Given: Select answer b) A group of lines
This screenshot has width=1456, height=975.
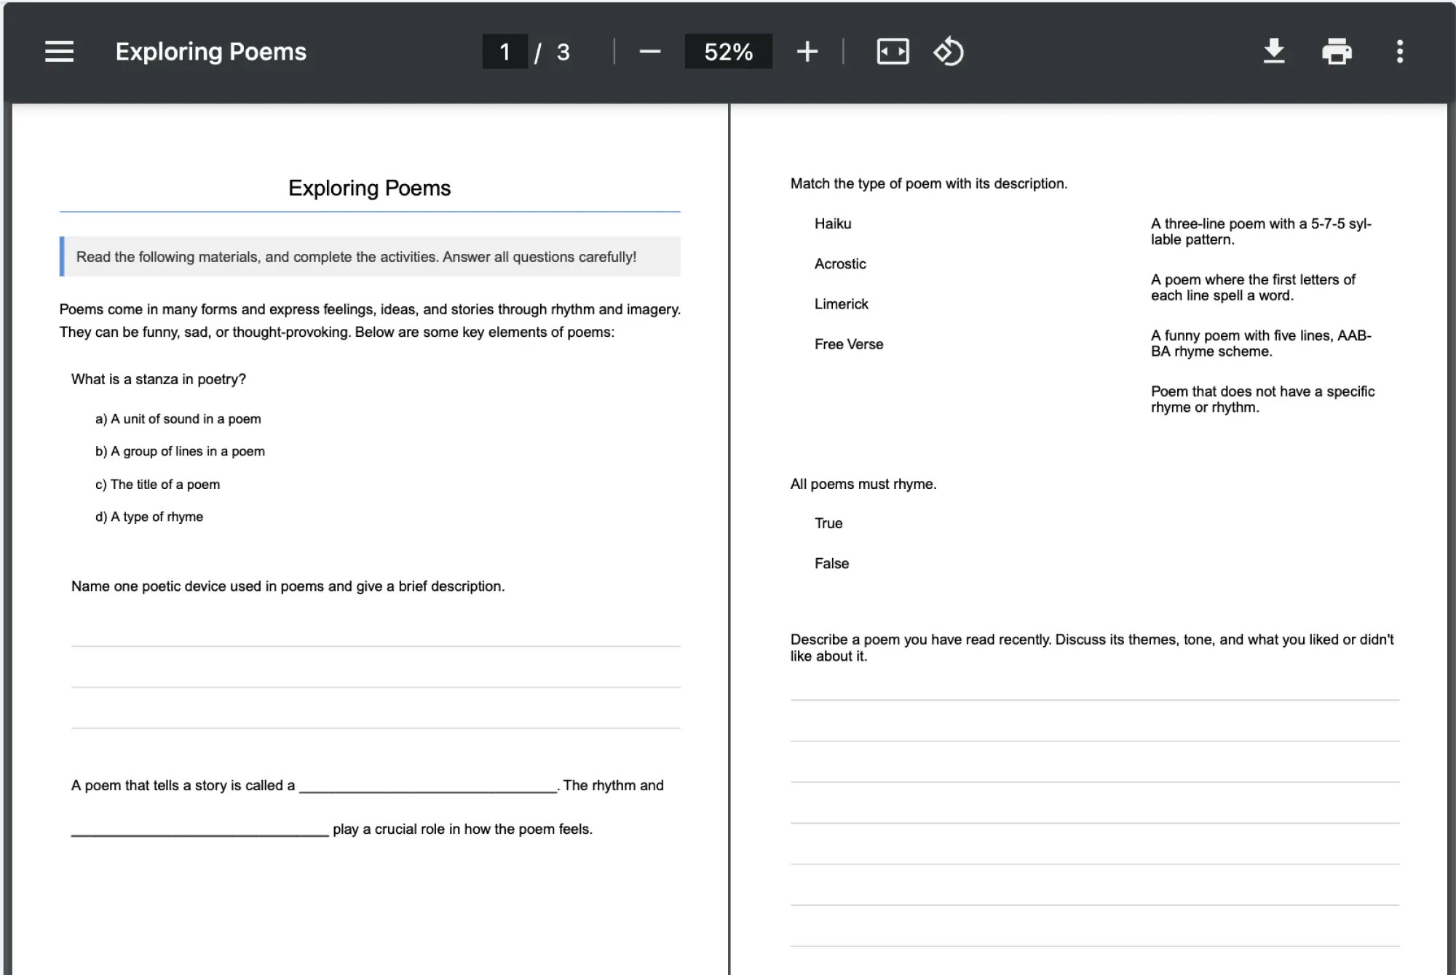Looking at the screenshot, I should coord(180,451).
